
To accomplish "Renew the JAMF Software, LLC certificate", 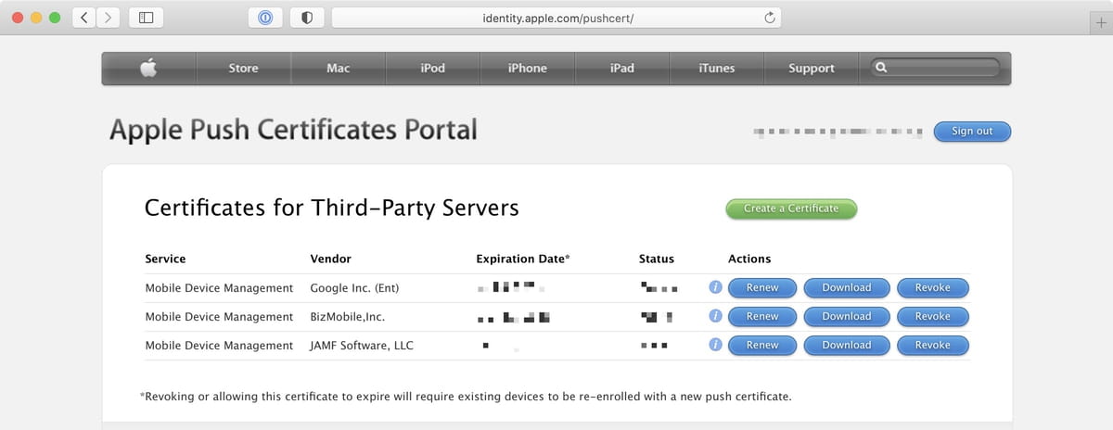I will click(x=762, y=345).
